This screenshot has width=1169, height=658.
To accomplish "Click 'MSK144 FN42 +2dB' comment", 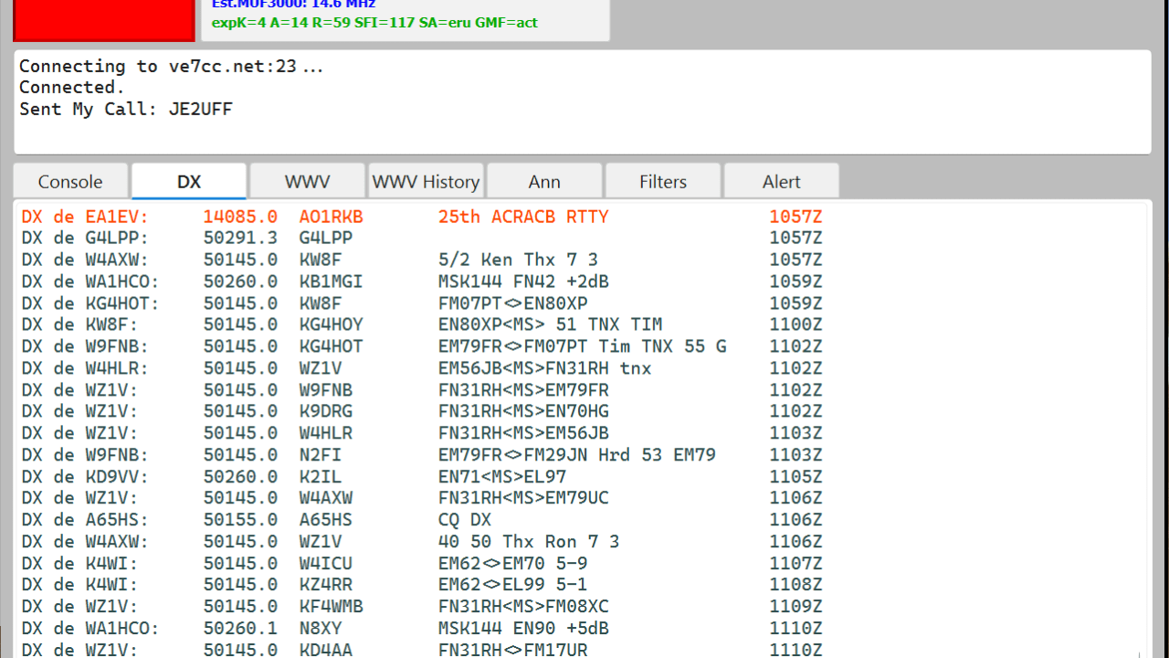I will [523, 281].
